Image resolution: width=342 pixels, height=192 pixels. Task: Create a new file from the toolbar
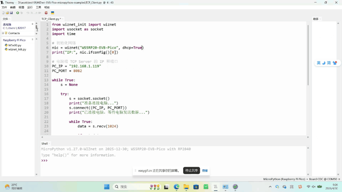click(x=3, y=13)
